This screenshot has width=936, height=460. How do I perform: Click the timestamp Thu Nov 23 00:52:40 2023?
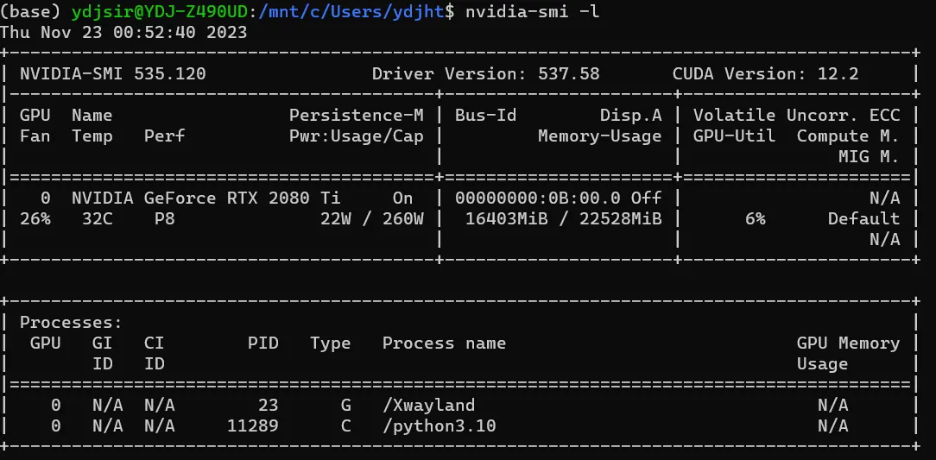coord(123,33)
